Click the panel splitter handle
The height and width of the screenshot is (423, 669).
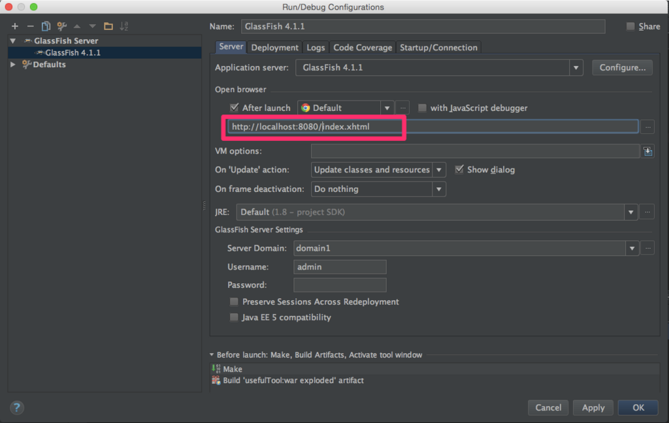point(204,206)
